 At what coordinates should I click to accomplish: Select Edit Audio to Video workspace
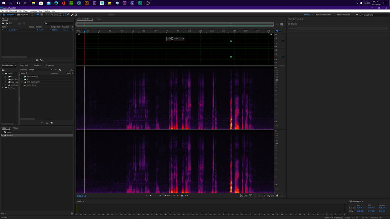pos(323,15)
